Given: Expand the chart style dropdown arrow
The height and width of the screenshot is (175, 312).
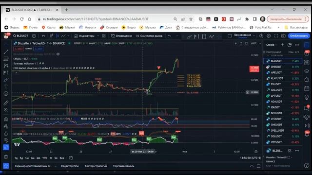Looking at the screenshot, I should pyautogui.click(x=68, y=36).
